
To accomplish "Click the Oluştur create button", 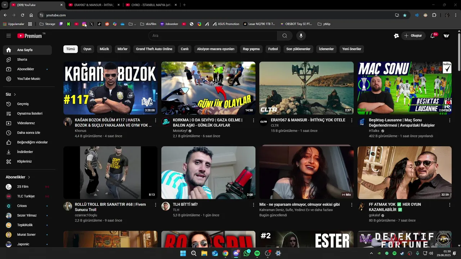I will [413, 36].
